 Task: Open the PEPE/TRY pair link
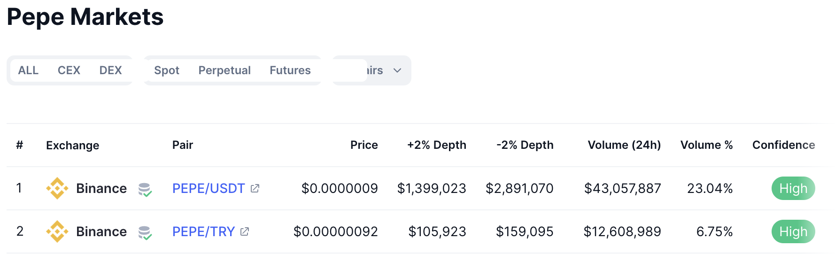[x=203, y=231]
